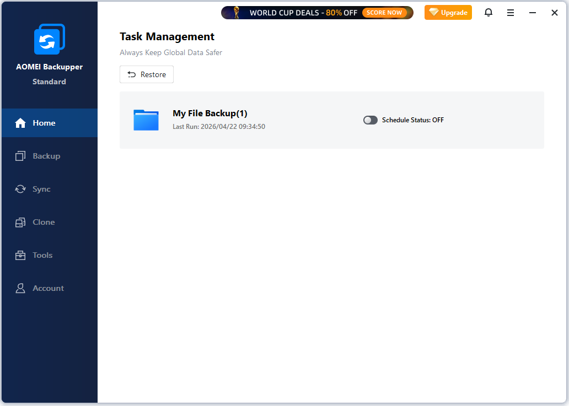Go to the Clone section
This screenshot has height=406, width=569.
(50, 222)
